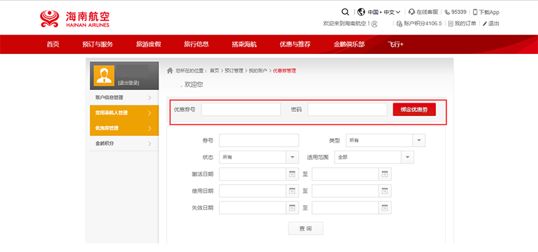Focus the 优惠券号 input field
The width and height of the screenshot is (538, 252).
241,109
